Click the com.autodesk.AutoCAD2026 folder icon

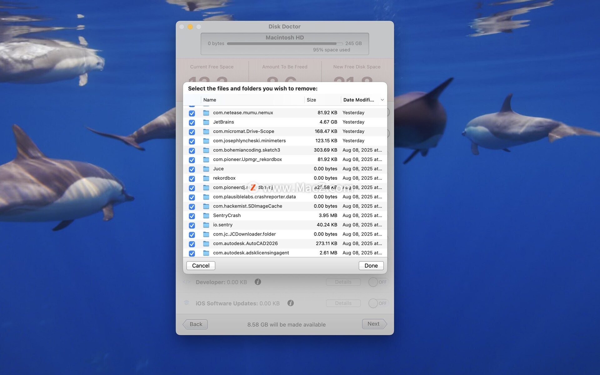(x=206, y=244)
